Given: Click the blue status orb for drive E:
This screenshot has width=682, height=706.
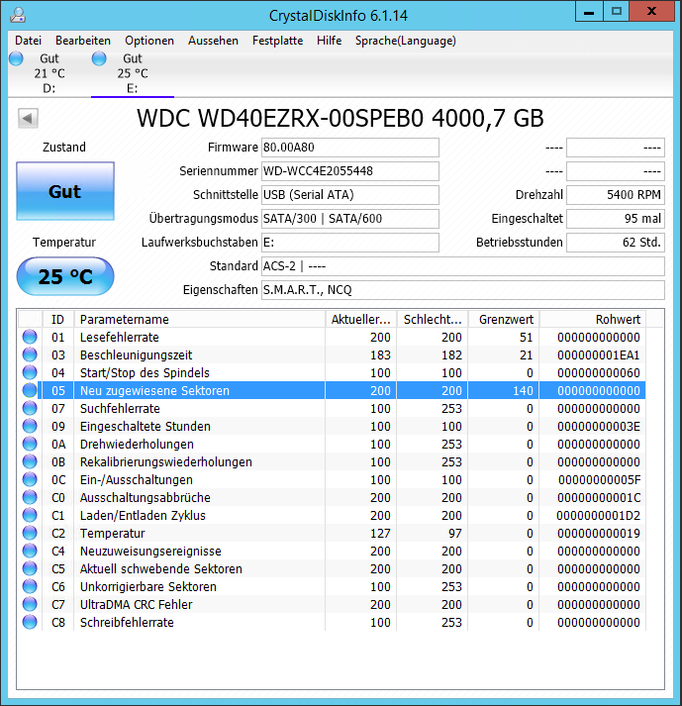Looking at the screenshot, I should [99, 58].
